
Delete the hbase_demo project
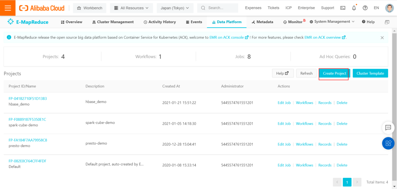342,103
